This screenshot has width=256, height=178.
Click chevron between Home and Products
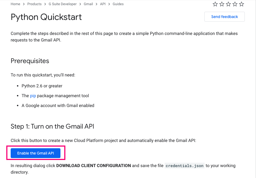click(x=24, y=4)
